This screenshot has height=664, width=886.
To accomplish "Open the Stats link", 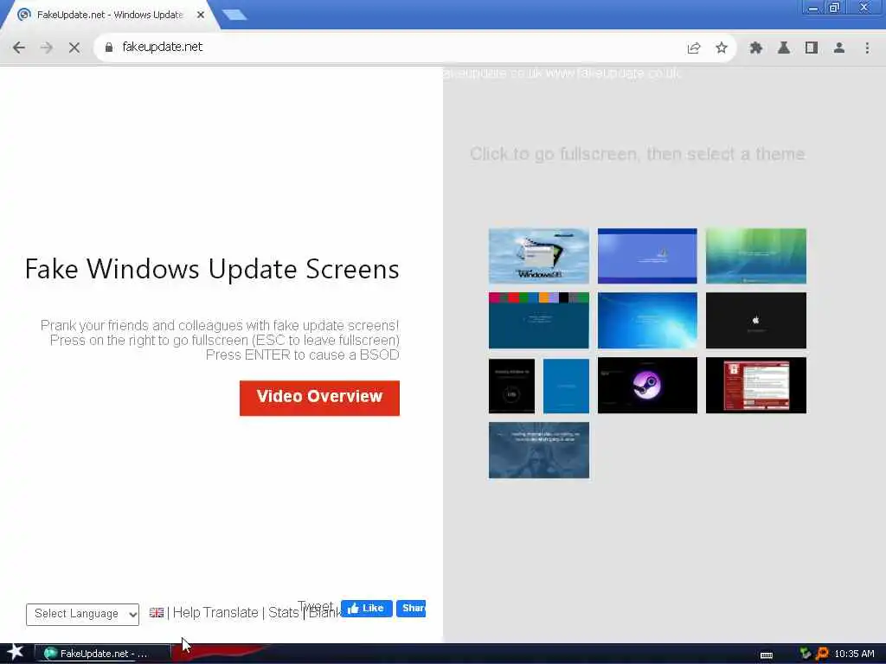I will (x=283, y=613).
